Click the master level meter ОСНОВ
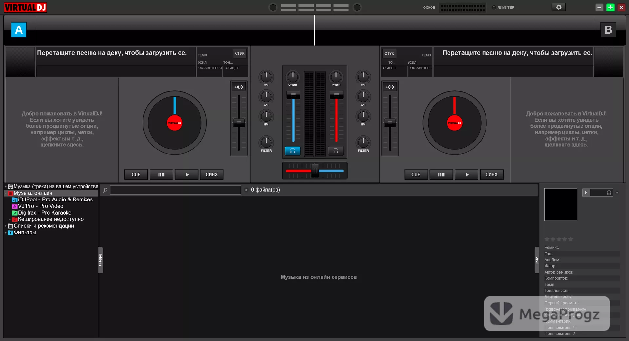 (462, 7)
